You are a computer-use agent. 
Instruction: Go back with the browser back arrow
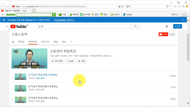coord(3,6)
